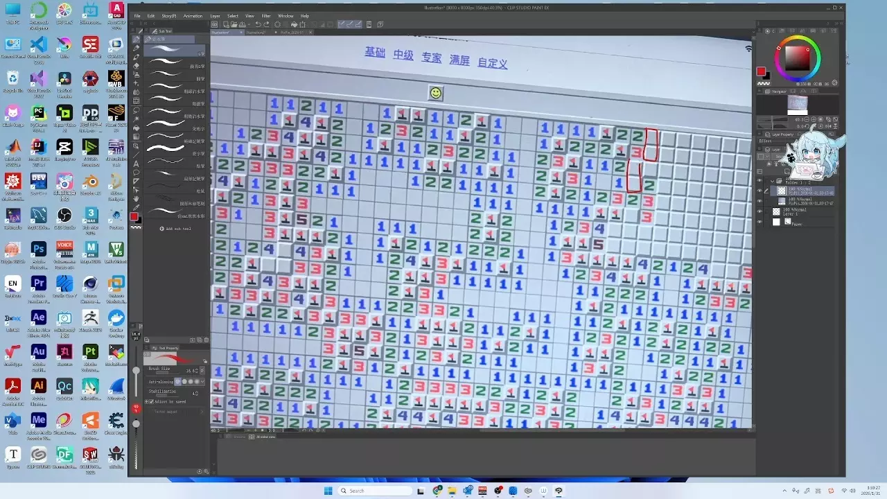Image resolution: width=887 pixels, height=499 pixels.
Task: Click the Add sub tool button
Action: (175, 228)
